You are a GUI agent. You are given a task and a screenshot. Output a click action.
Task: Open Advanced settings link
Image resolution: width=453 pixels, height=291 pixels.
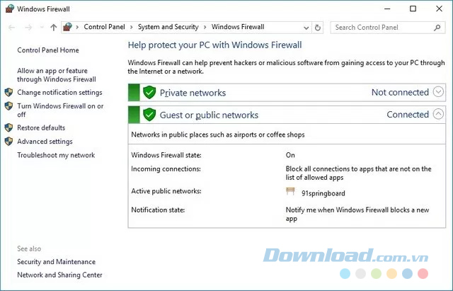point(45,142)
